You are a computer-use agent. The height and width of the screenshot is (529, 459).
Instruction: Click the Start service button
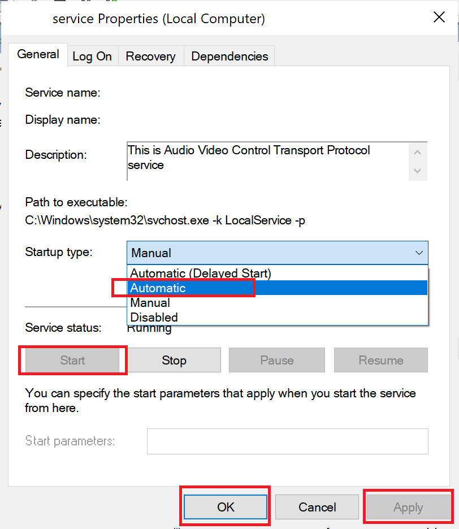tap(73, 361)
